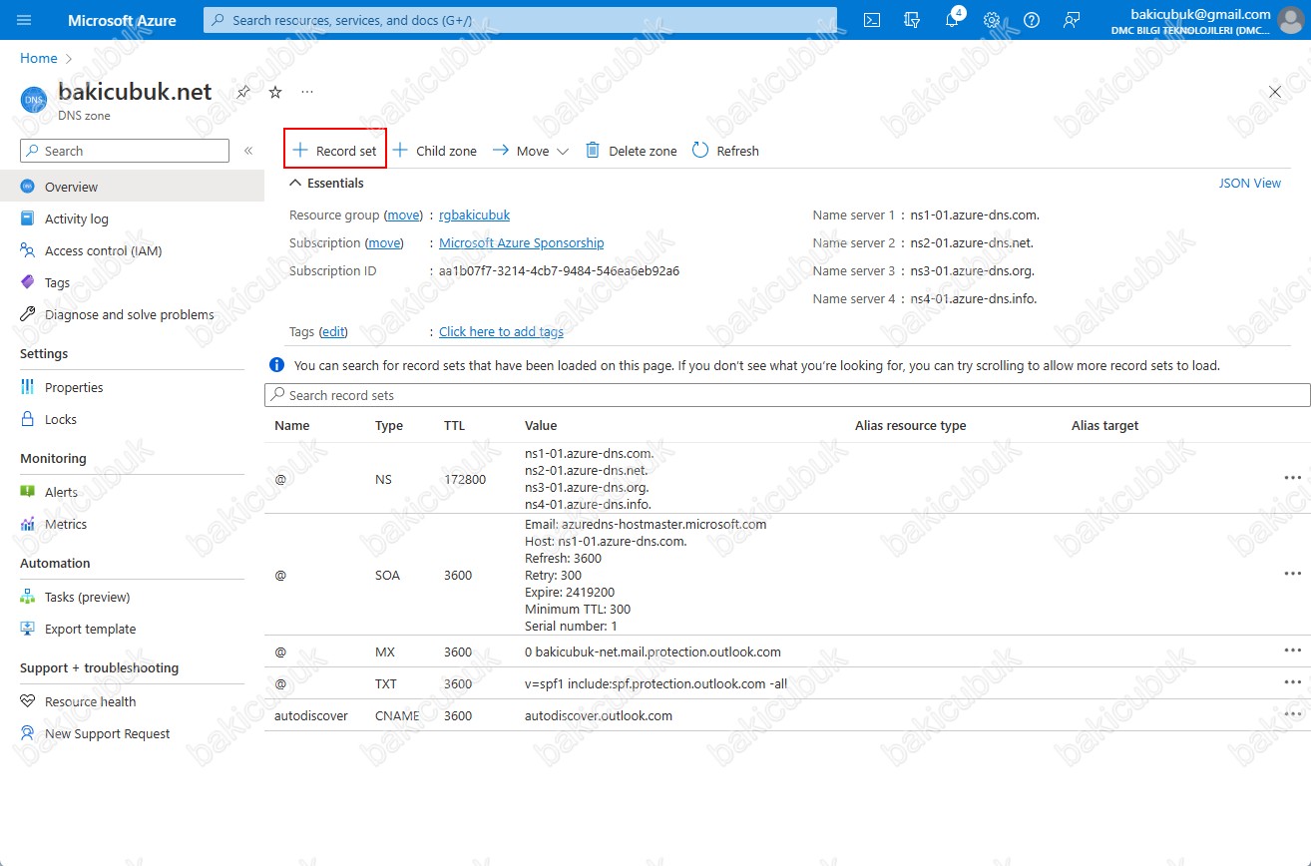
Task: Open the Directories and subscriptions filter icon
Action: coord(911,20)
